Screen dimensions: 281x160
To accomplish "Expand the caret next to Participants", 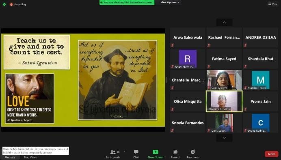I will [x=125, y=152].
